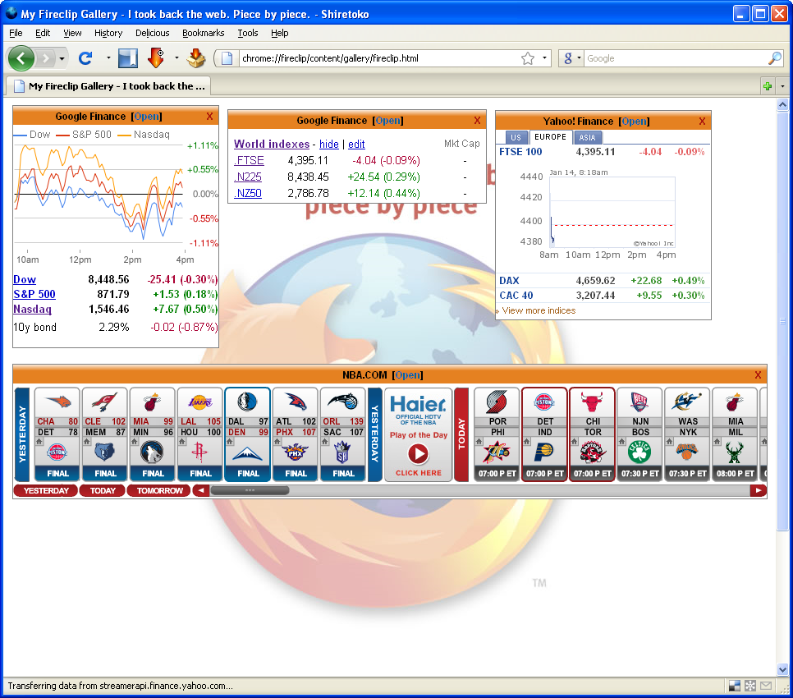Screen dimensions: 793x698
Task: Open the Delicious menu
Action: click(x=152, y=33)
